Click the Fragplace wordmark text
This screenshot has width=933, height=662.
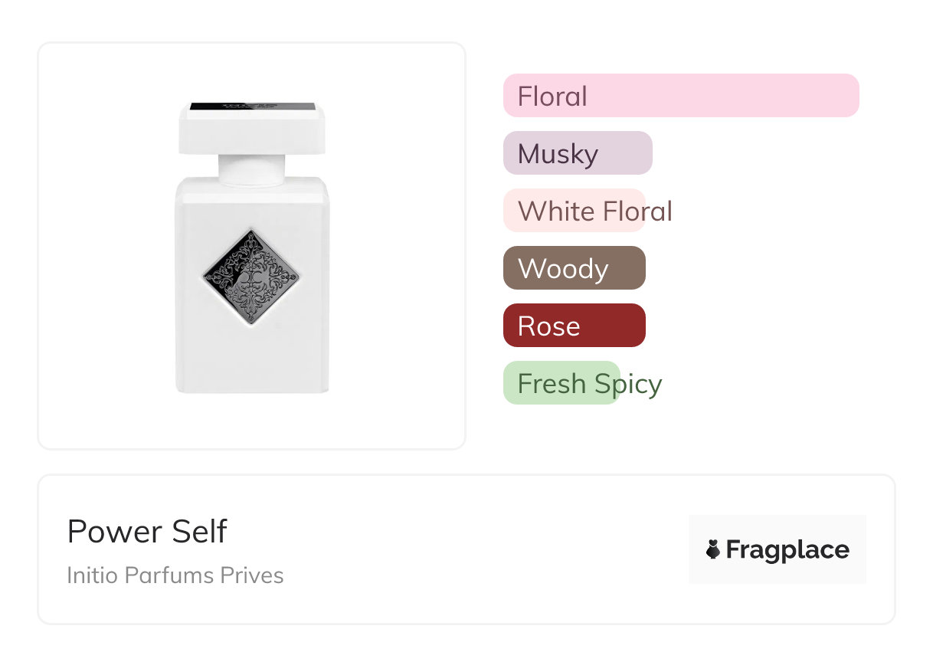(x=787, y=550)
